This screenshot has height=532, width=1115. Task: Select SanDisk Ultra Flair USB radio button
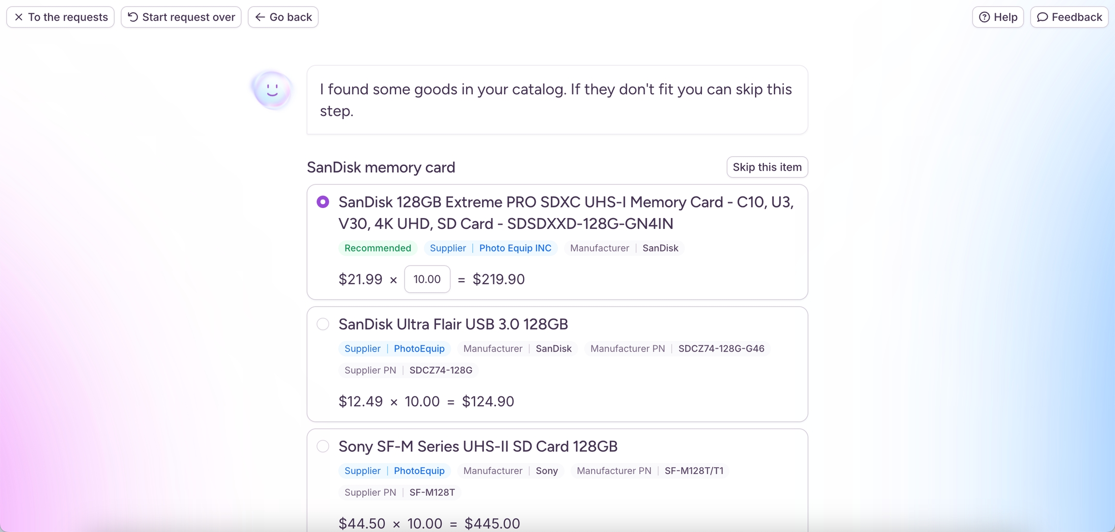pyautogui.click(x=323, y=324)
